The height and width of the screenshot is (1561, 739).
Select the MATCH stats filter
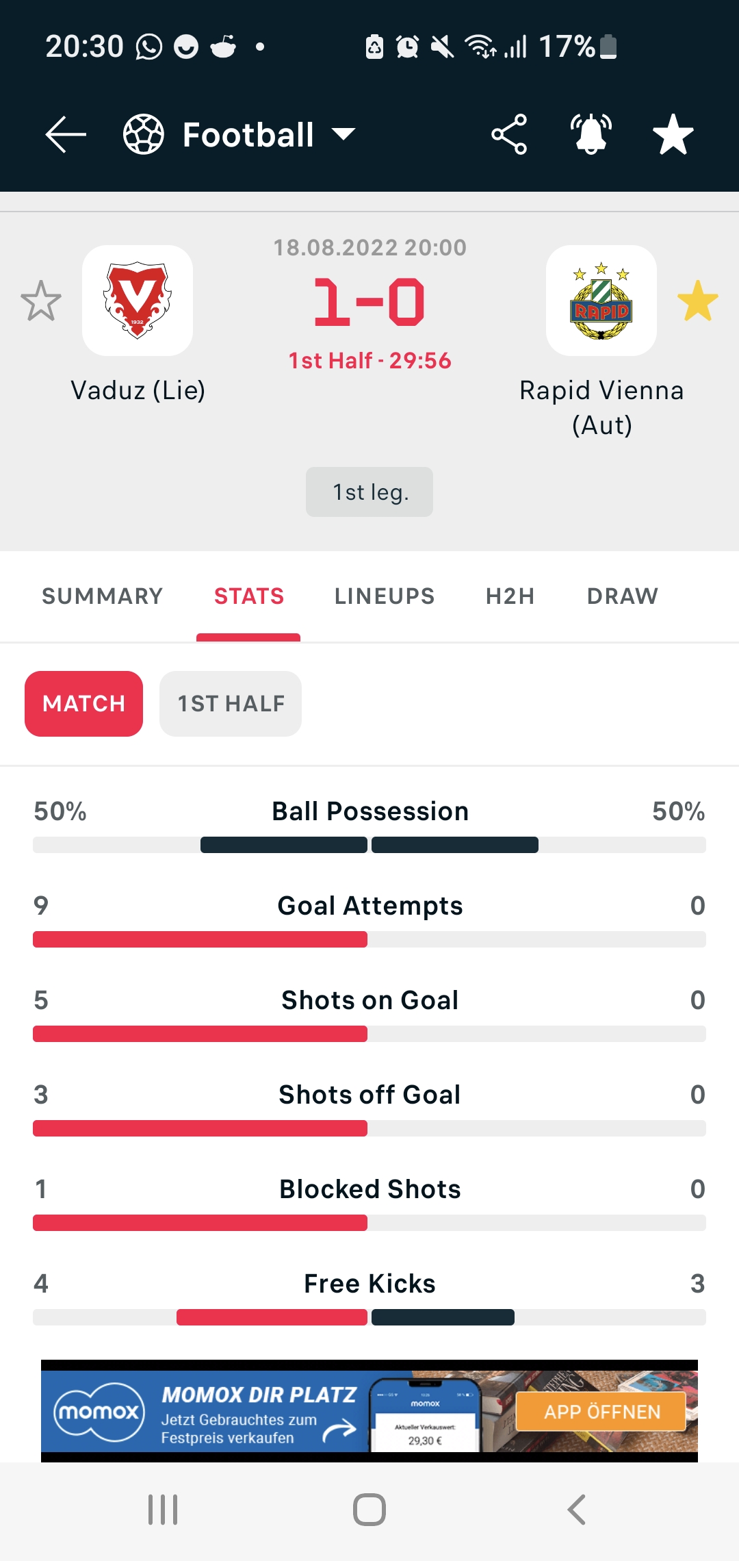pos(83,704)
